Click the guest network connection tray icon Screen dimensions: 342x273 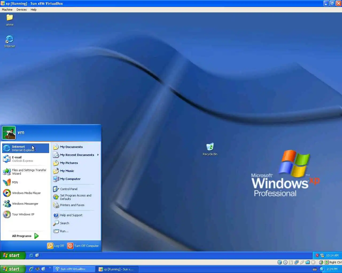[x=322, y=255]
